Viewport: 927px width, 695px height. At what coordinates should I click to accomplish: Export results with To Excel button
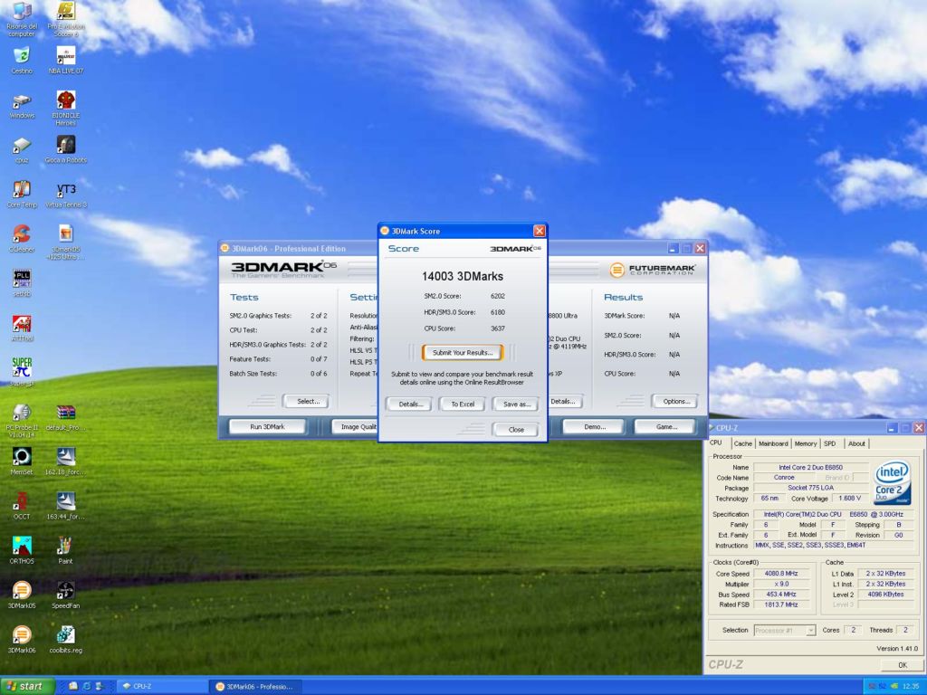[x=463, y=405]
